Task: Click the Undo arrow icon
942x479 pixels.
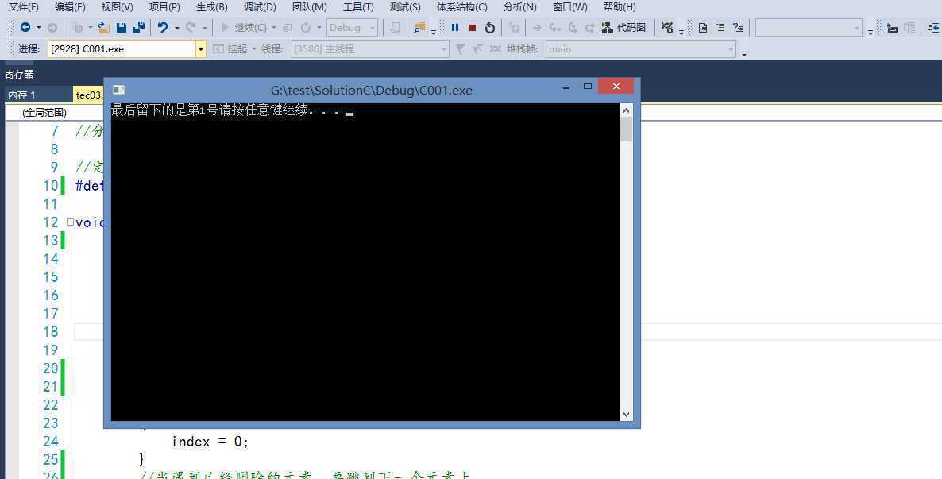Action: 162,28
